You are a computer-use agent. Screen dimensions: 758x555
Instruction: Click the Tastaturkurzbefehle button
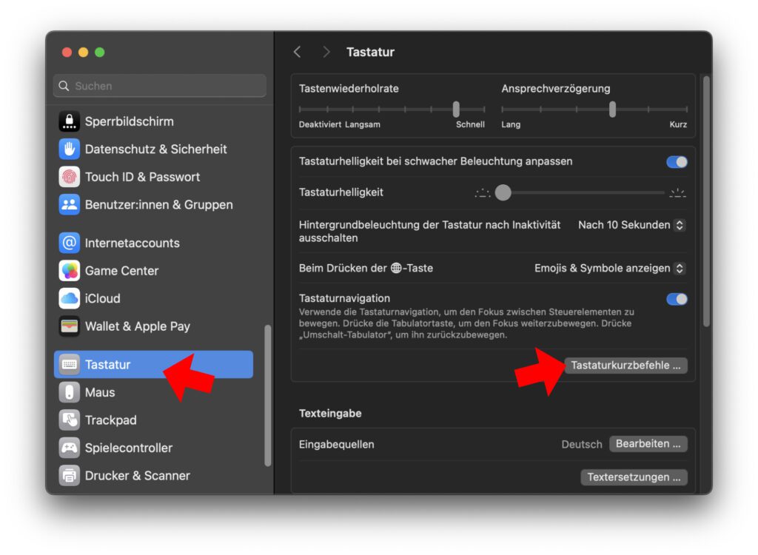tap(626, 365)
